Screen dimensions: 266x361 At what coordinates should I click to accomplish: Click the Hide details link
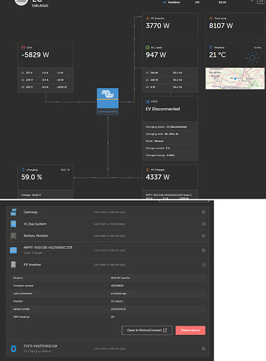(40, 5)
